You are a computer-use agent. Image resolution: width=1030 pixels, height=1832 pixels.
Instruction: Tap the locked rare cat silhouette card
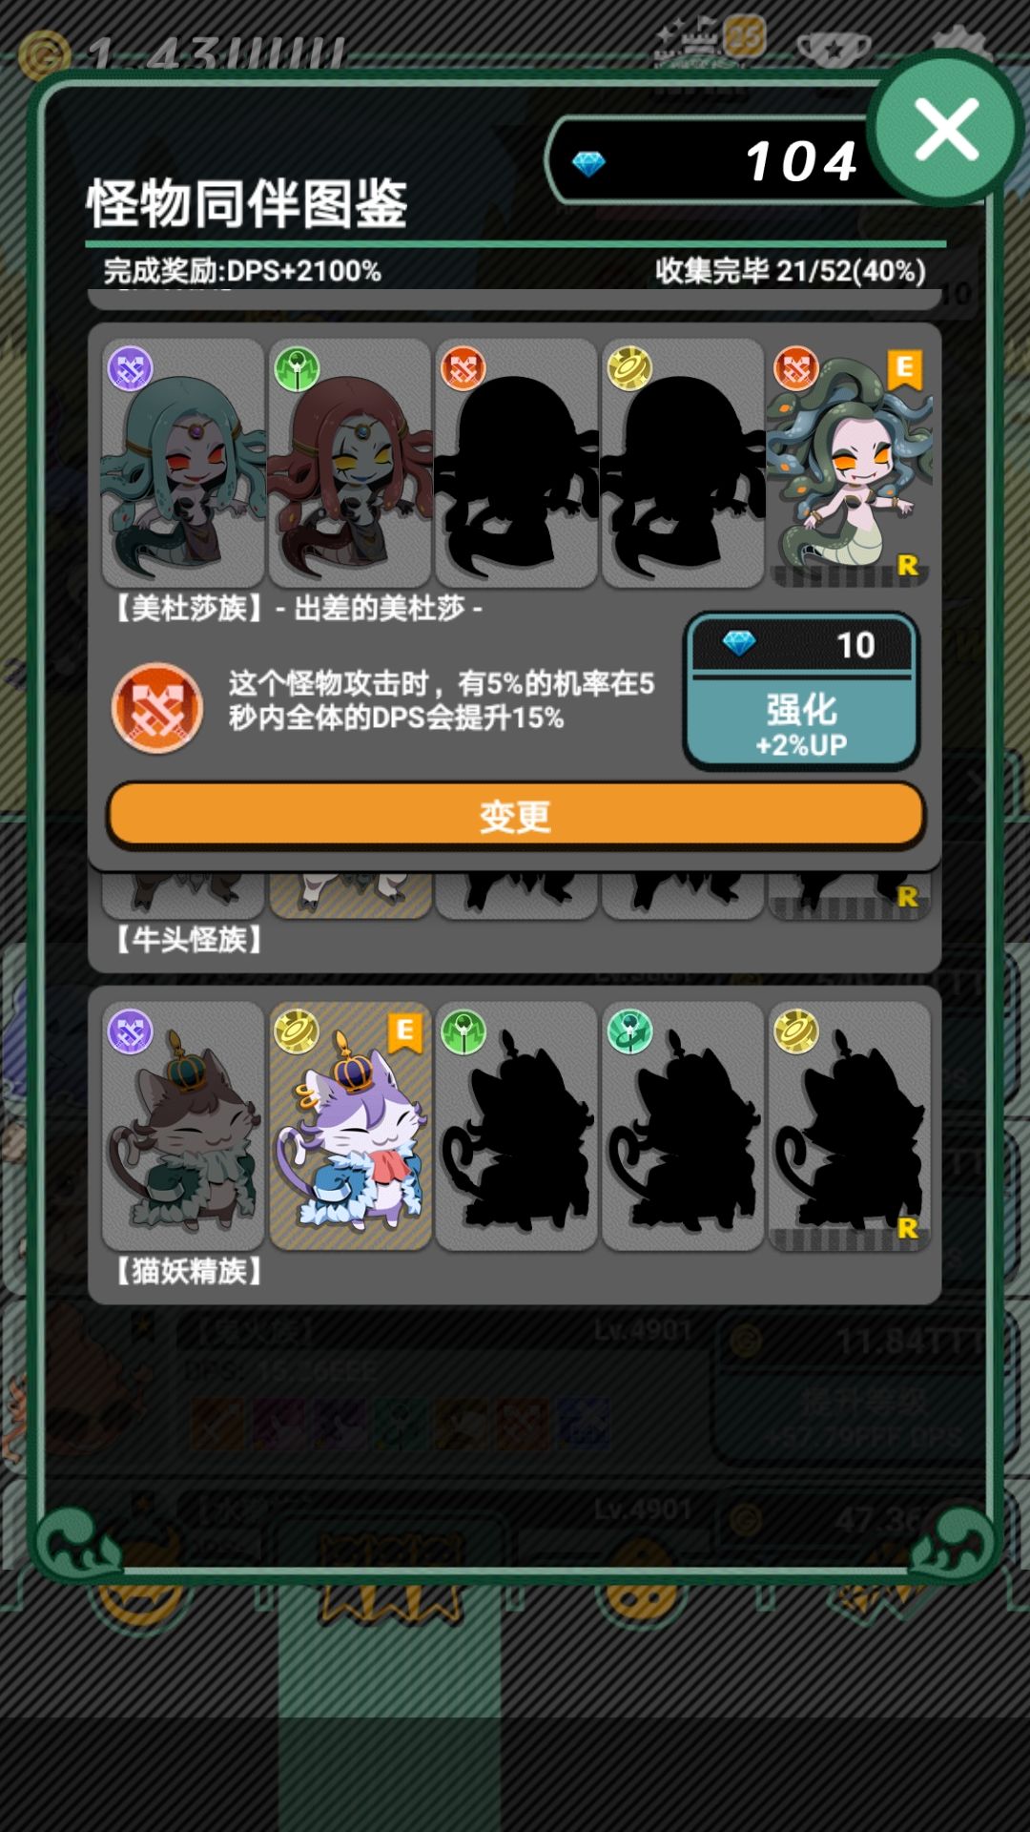click(x=849, y=1126)
